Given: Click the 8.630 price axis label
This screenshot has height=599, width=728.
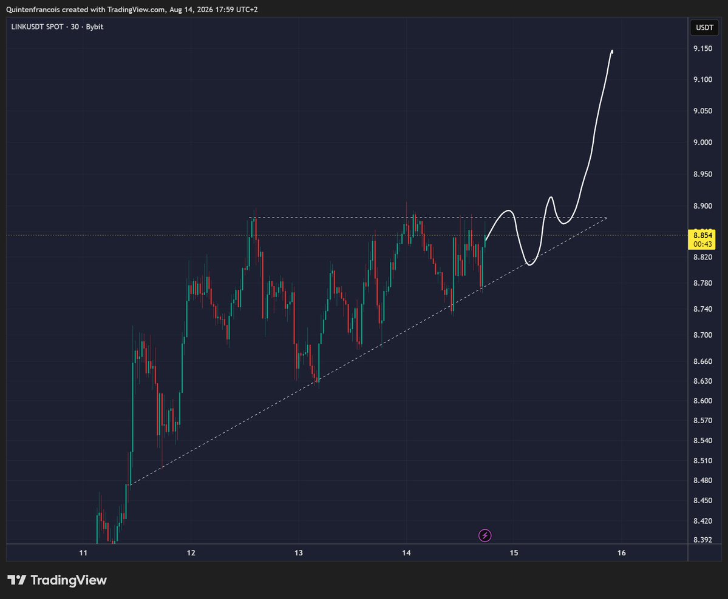Looking at the screenshot, I should pos(702,381).
